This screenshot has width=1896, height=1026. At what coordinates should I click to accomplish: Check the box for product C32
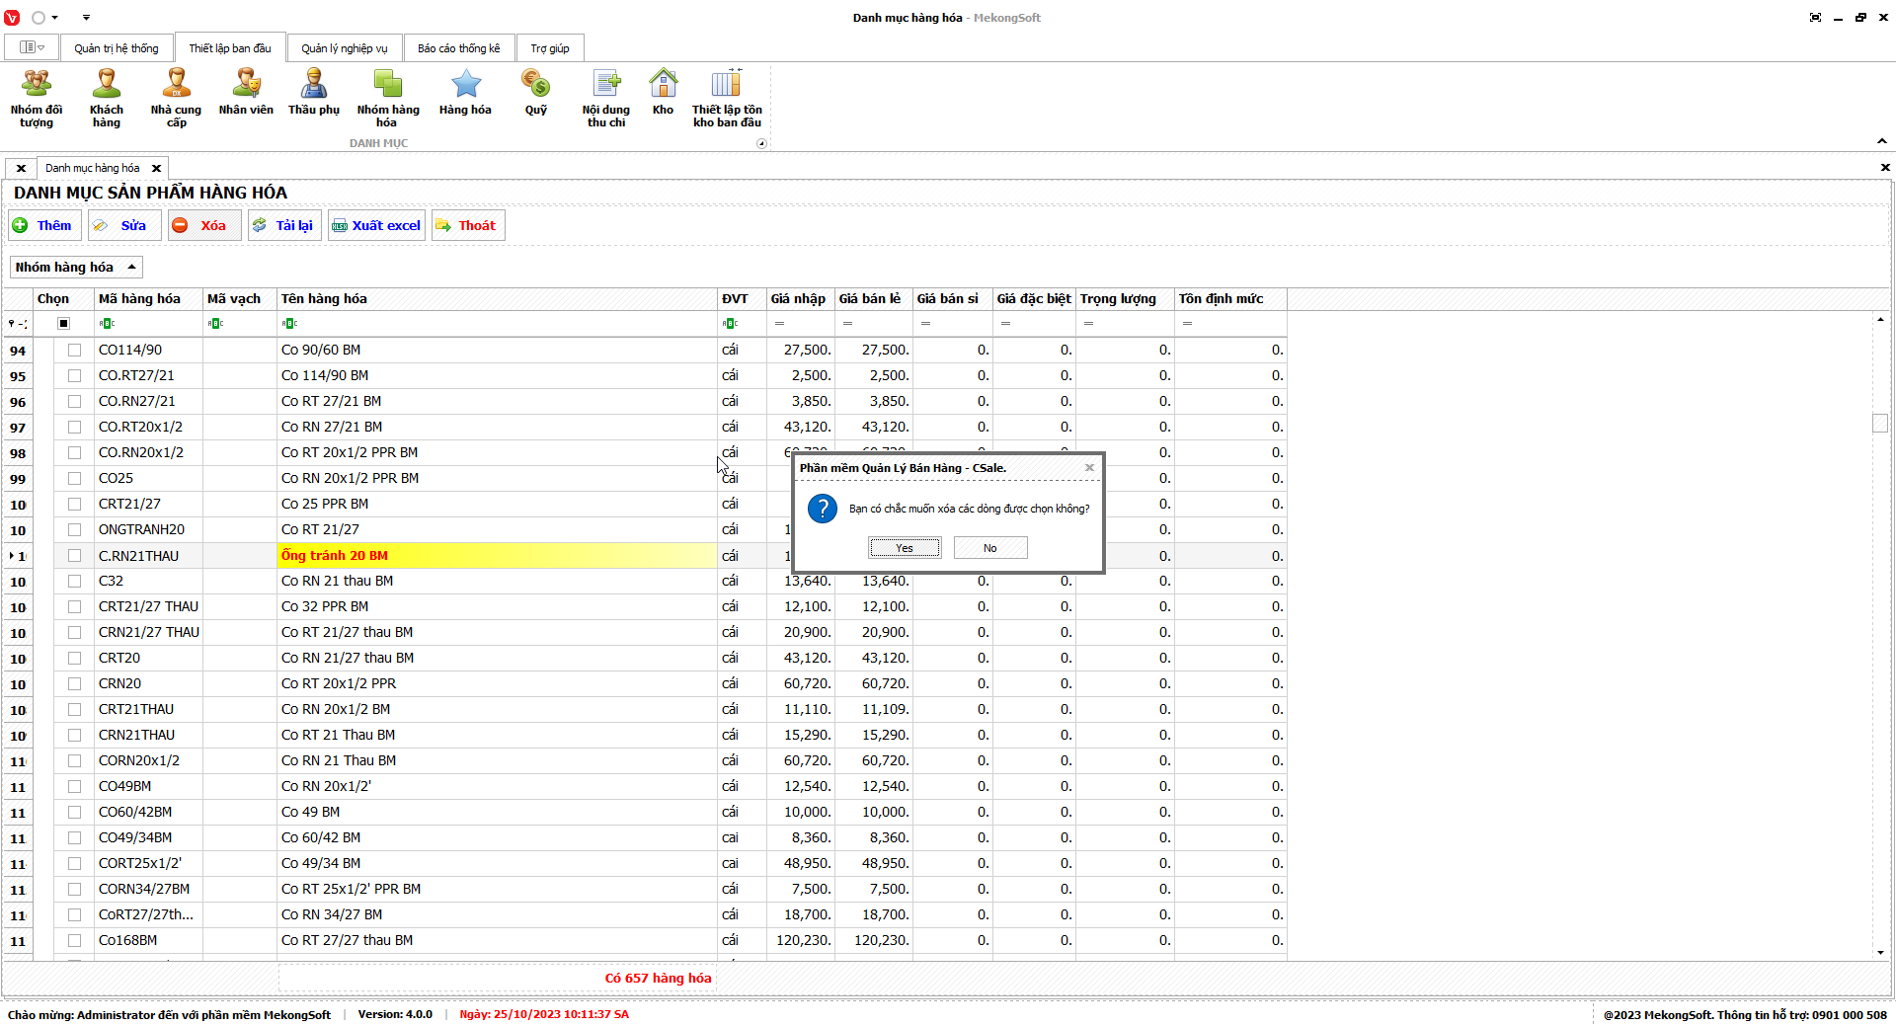(74, 581)
